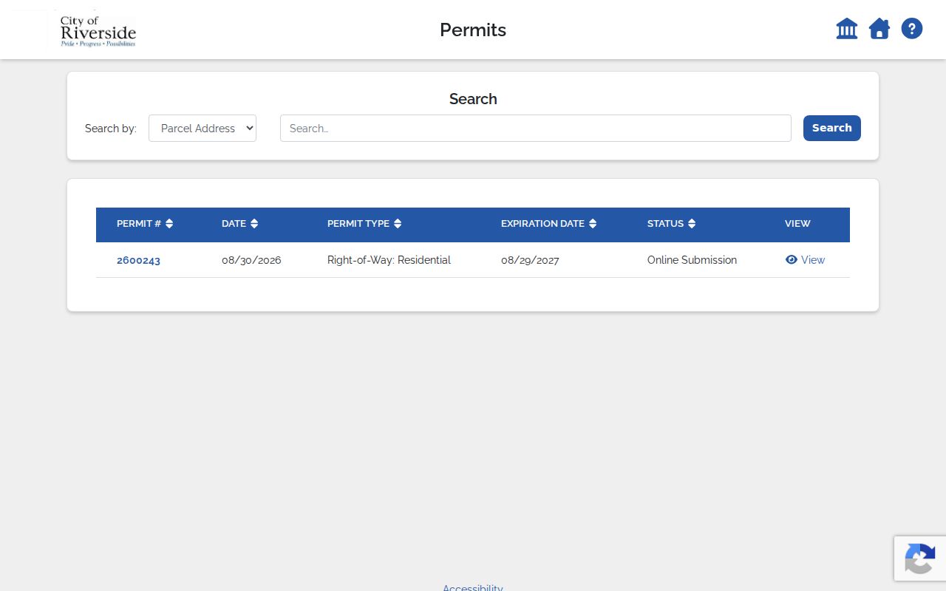Image resolution: width=946 pixels, height=591 pixels.
Task: View permit 2600243 with the eye link
Action: point(805,260)
